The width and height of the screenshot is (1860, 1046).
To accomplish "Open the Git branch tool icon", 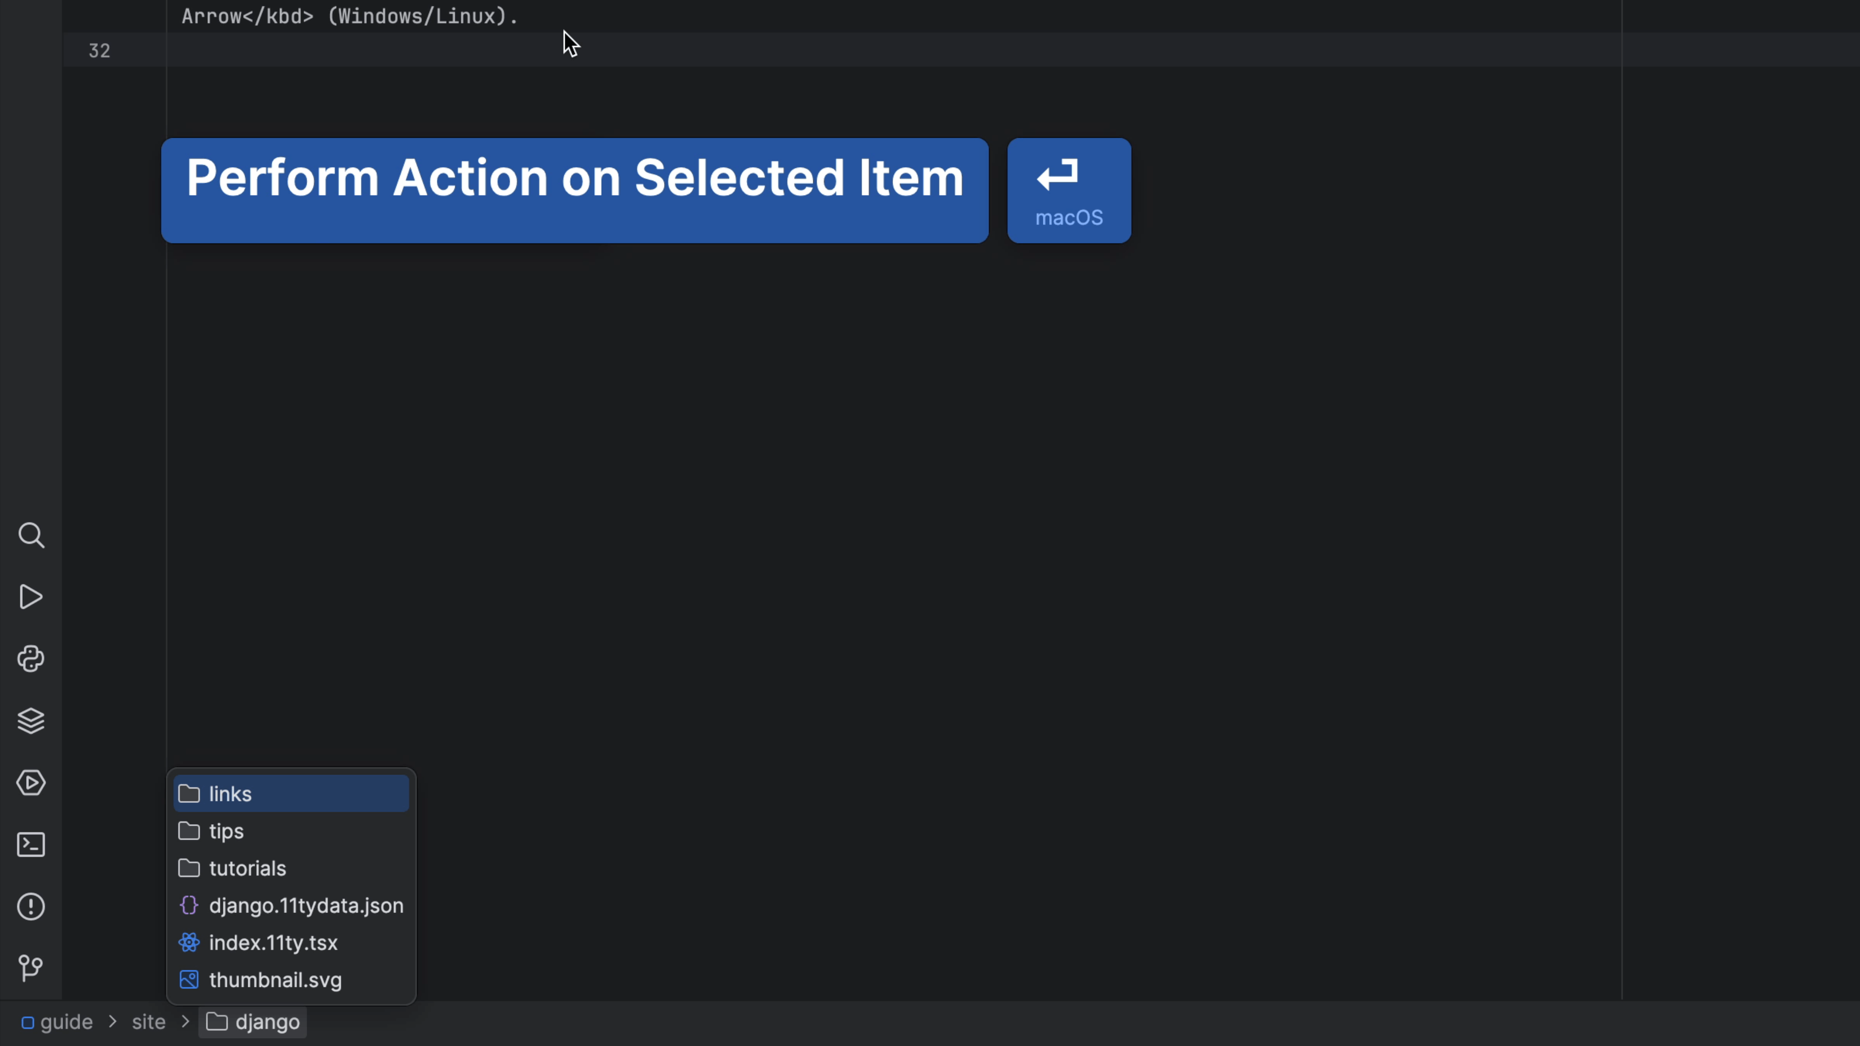I will [x=31, y=968].
